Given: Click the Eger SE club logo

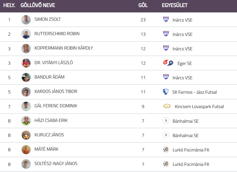Looking at the screenshot, I should 168,63.
